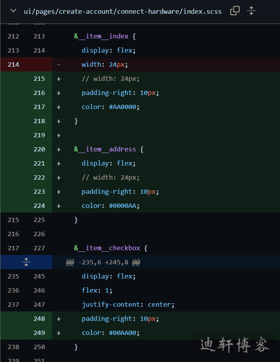Collapse the index.scss file diff chevron

pos(13,11)
